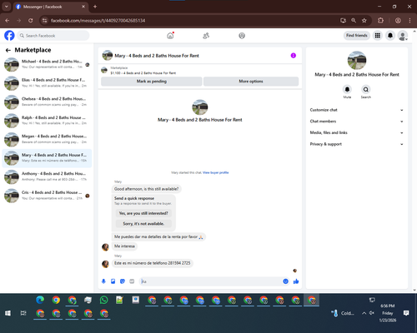Open Windows Start menu

tap(8, 313)
